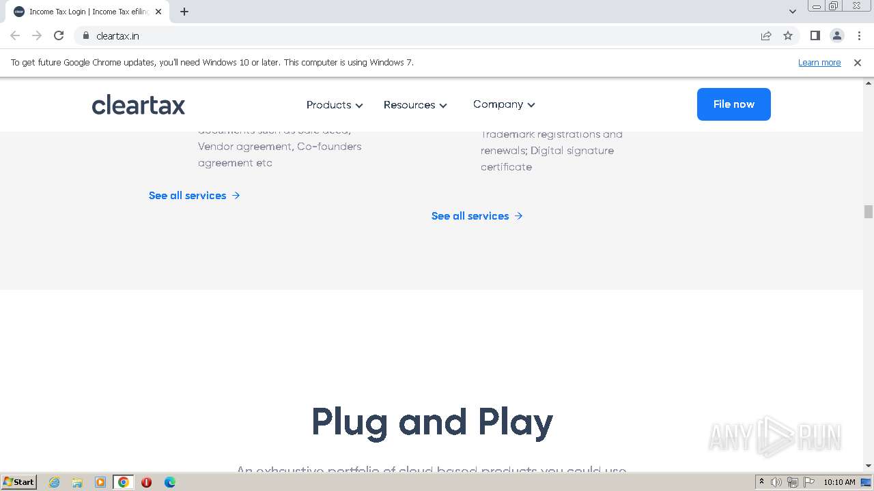The width and height of the screenshot is (874, 491).
Task: Go back to previous page
Action: click(15, 35)
